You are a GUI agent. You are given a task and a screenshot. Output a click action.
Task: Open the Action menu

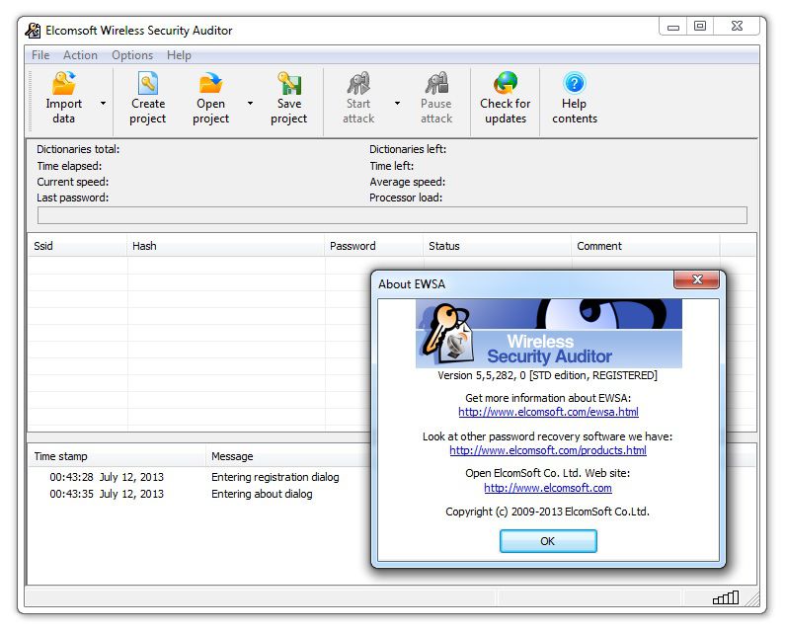(x=80, y=55)
